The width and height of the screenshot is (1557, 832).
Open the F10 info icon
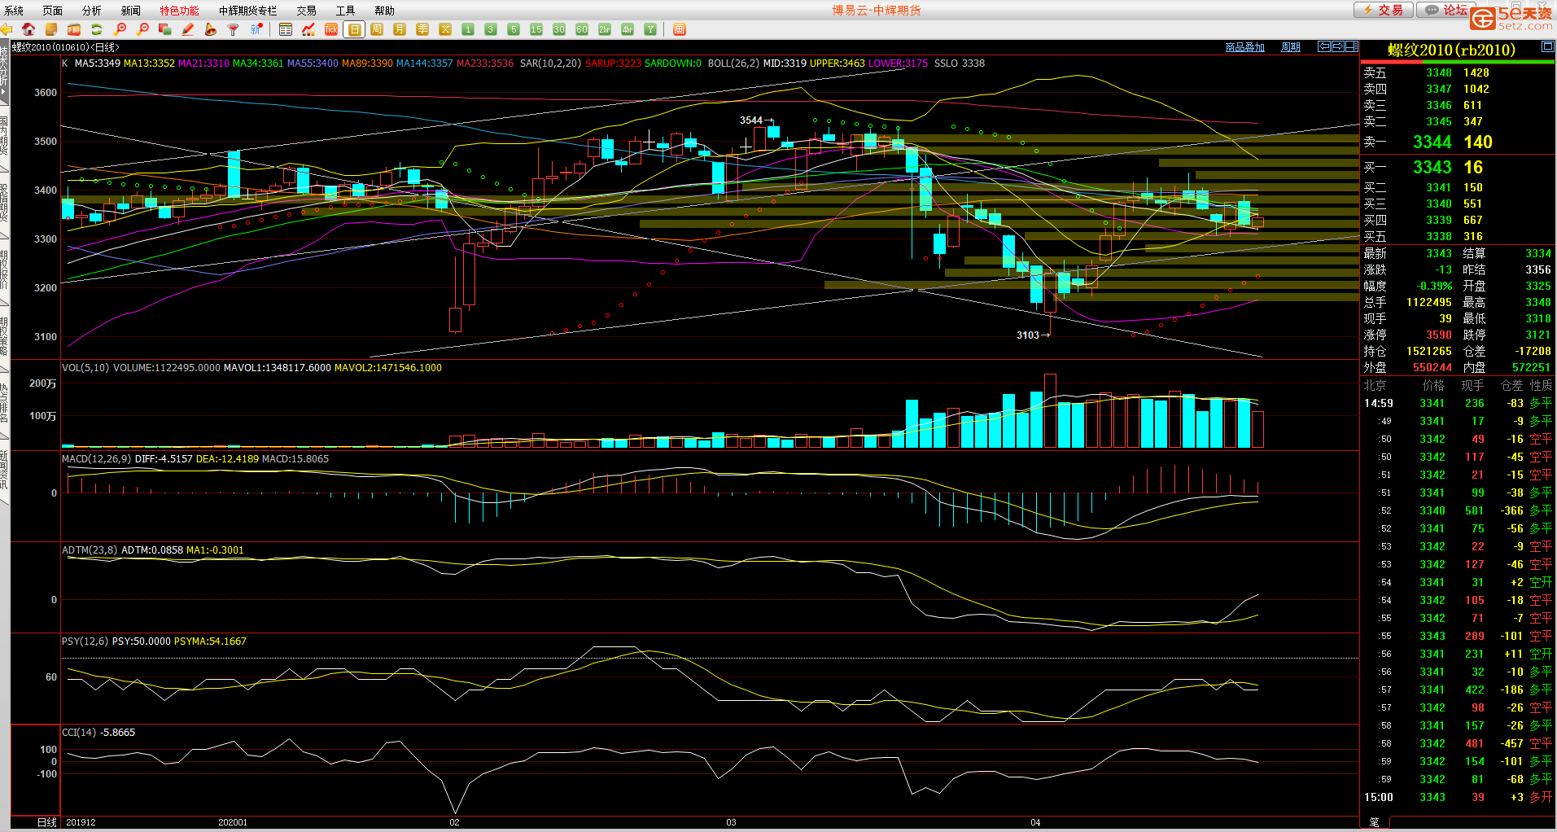(74, 29)
